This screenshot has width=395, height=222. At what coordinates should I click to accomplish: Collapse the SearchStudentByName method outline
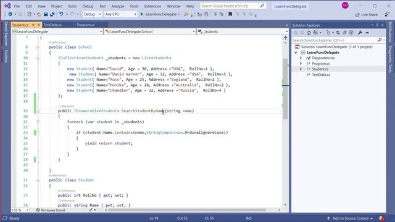pyautogui.click(x=38, y=111)
